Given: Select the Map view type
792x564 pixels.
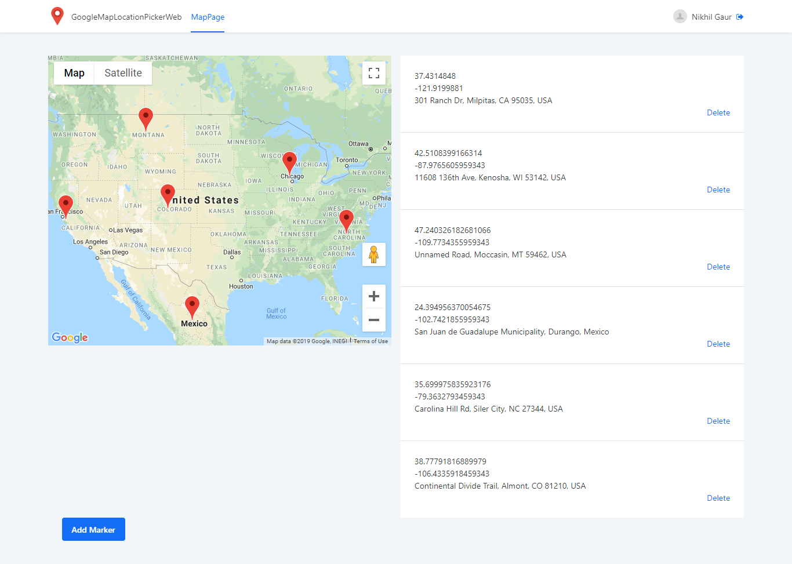Looking at the screenshot, I should 74,73.
